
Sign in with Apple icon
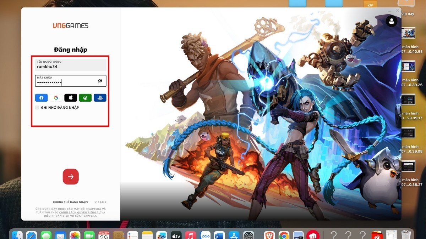click(x=71, y=98)
